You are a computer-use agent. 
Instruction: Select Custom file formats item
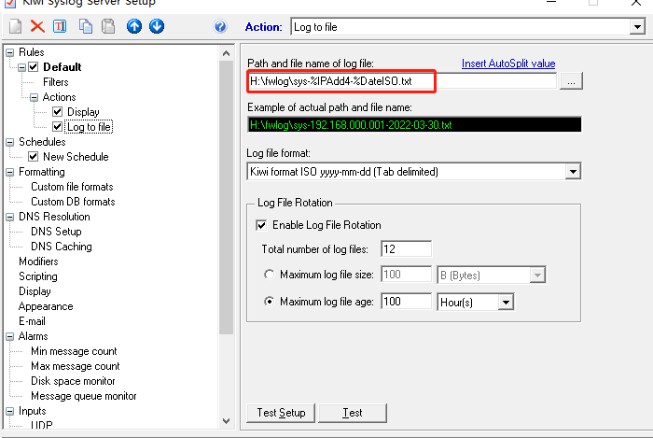[72, 187]
